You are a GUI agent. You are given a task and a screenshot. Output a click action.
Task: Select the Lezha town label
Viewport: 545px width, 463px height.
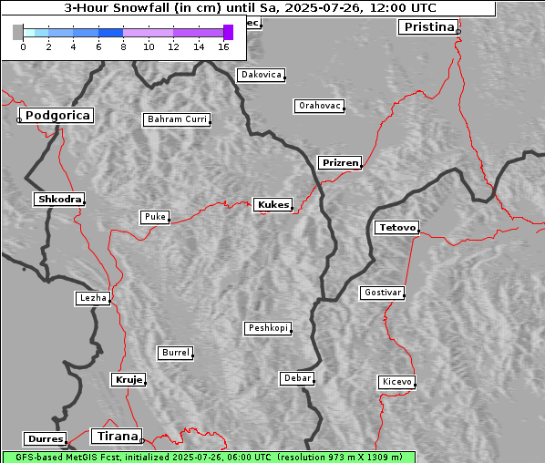click(93, 298)
